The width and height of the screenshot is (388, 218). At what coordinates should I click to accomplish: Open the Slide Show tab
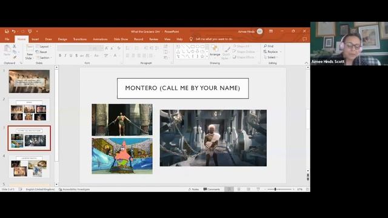coord(121,39)
